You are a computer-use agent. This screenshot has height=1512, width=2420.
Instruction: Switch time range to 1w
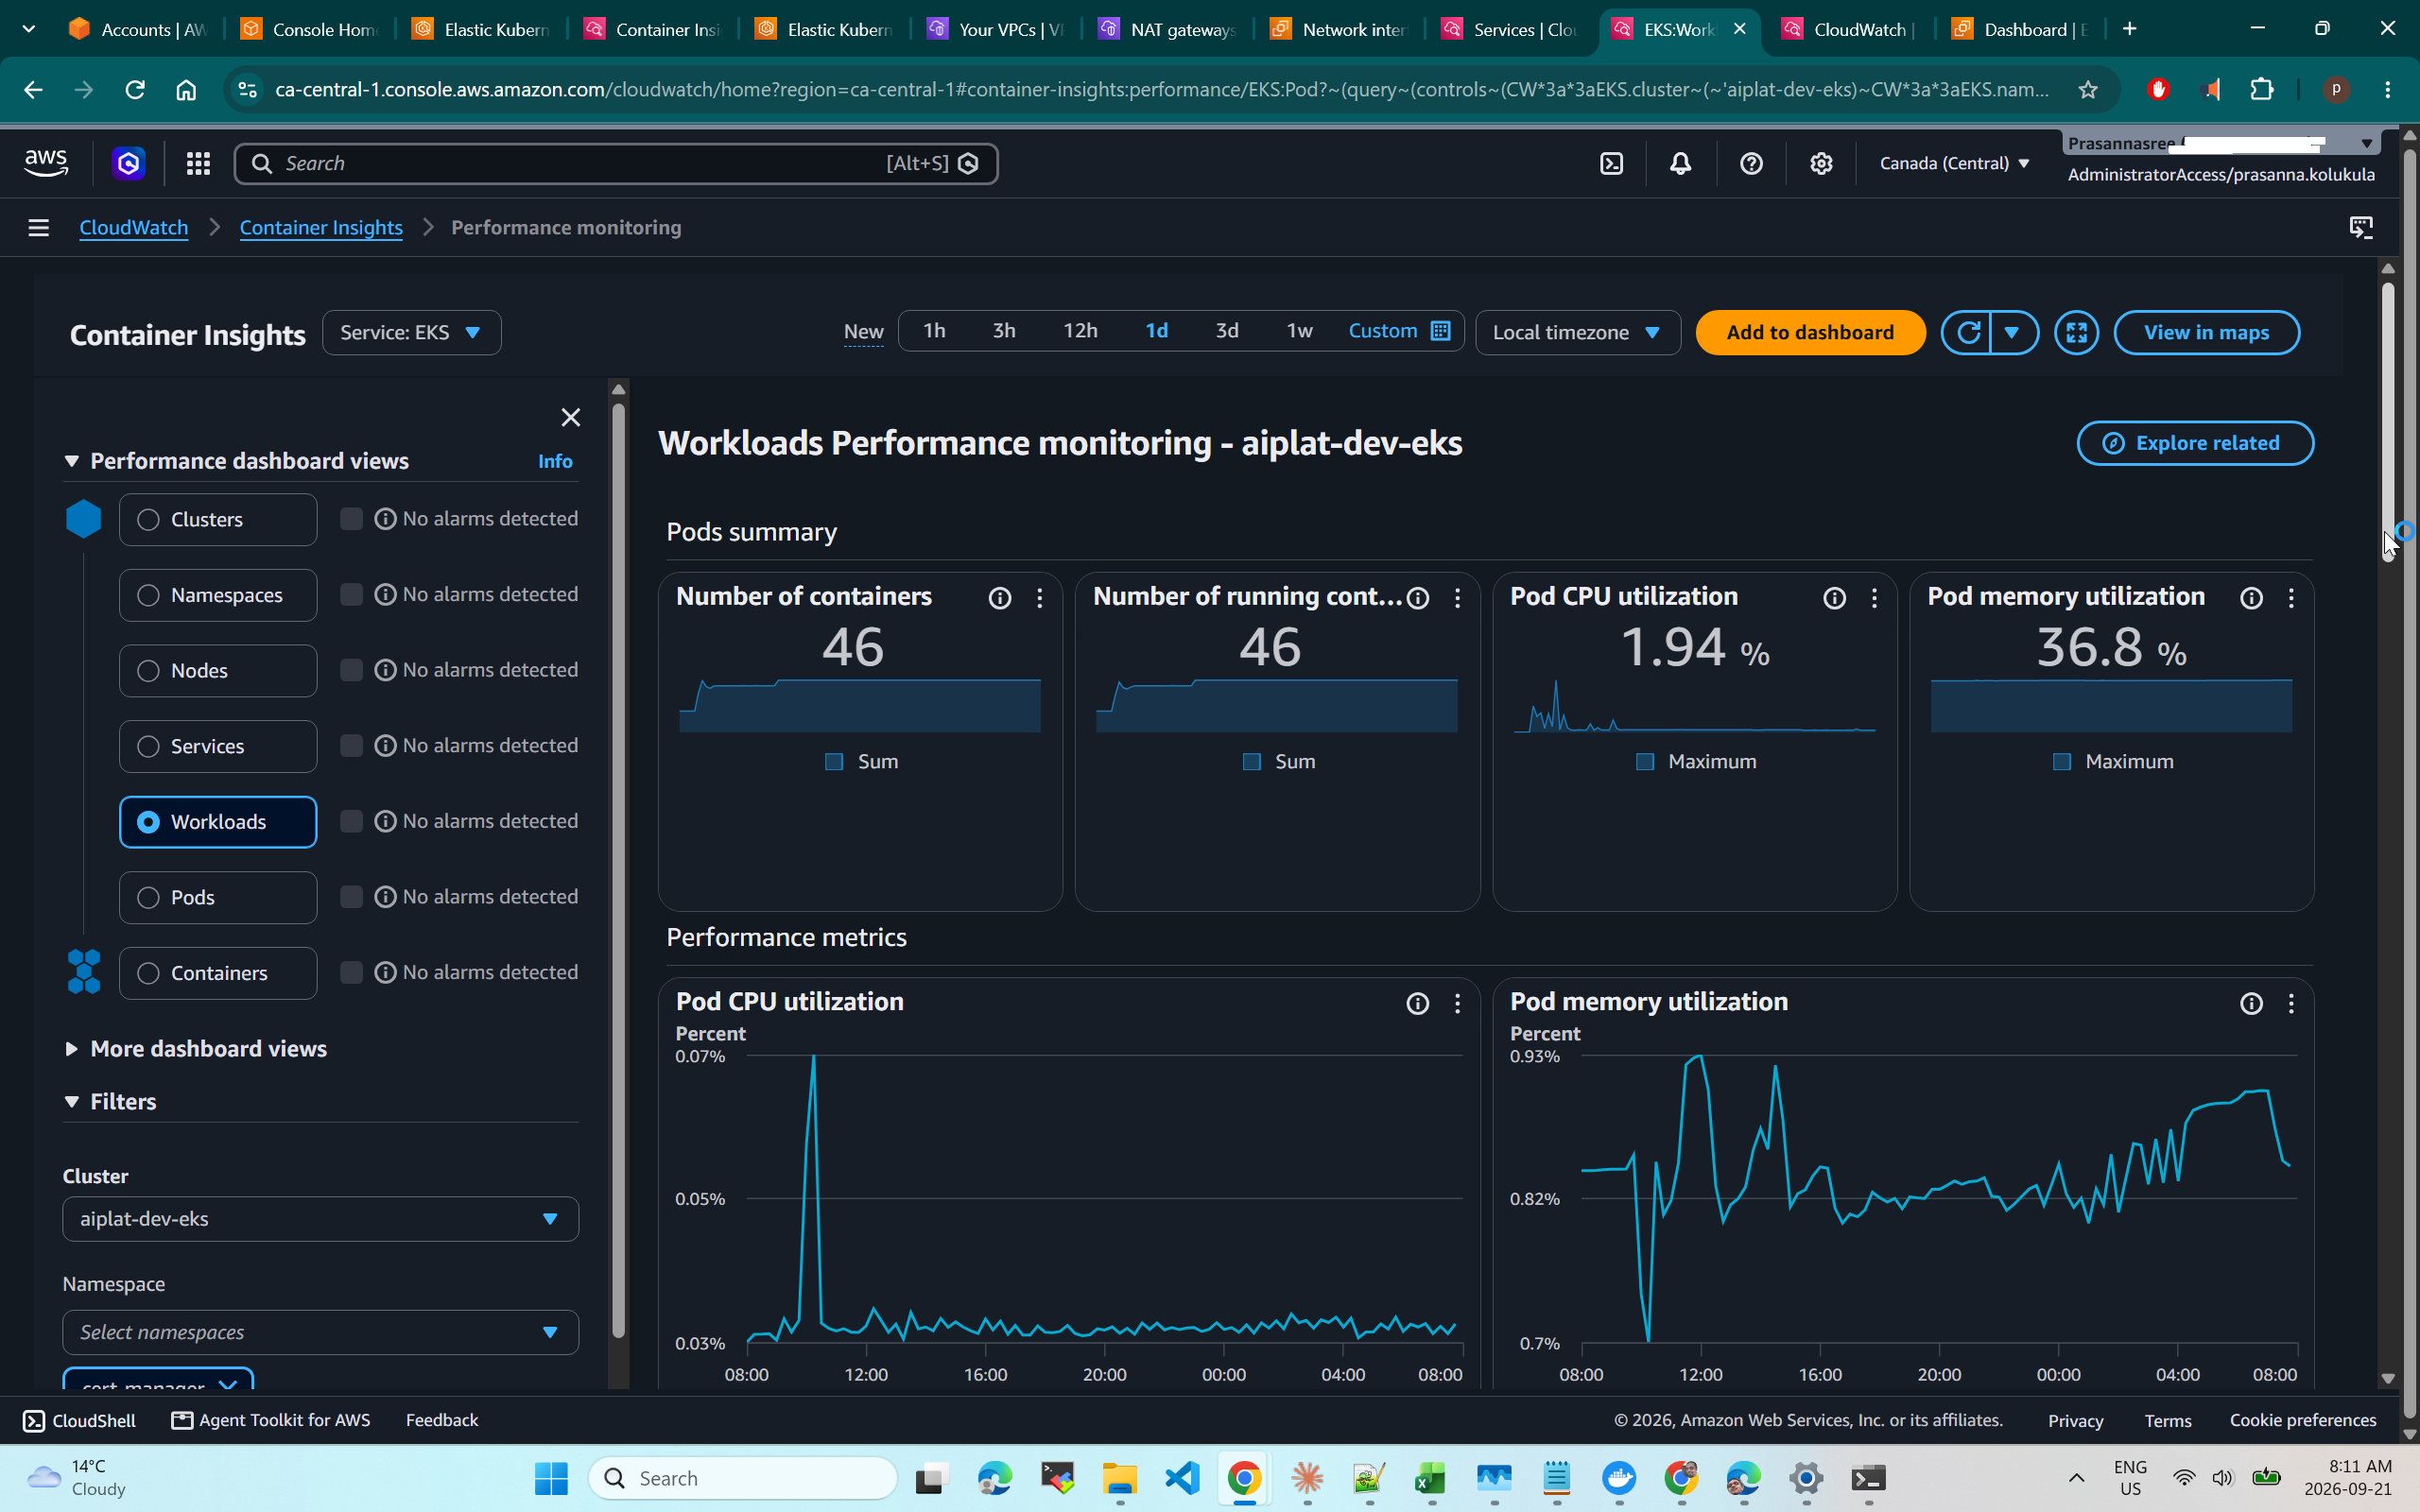pyautogui.click(x=1299, y=331)
